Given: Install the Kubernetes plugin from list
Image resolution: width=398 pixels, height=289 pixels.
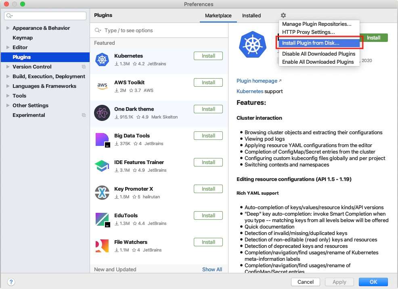Looking at the screenshot, I should click(x=208, y=56).
